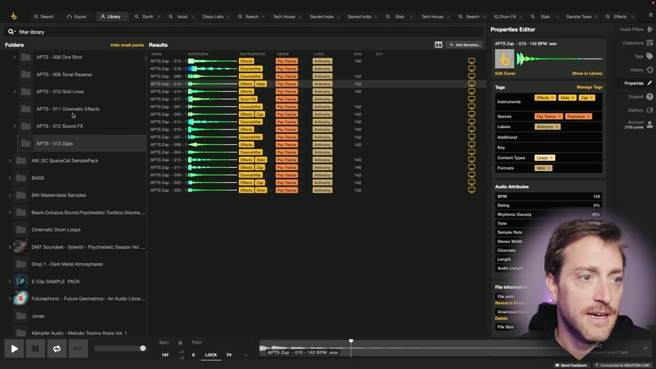Toggle loop playback
The height and width of the screenshot is (369, 656).
coord(56,348)
